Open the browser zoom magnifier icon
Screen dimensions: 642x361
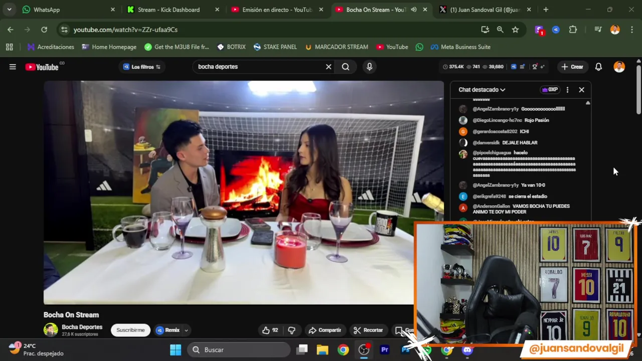[x=500, y=30]
